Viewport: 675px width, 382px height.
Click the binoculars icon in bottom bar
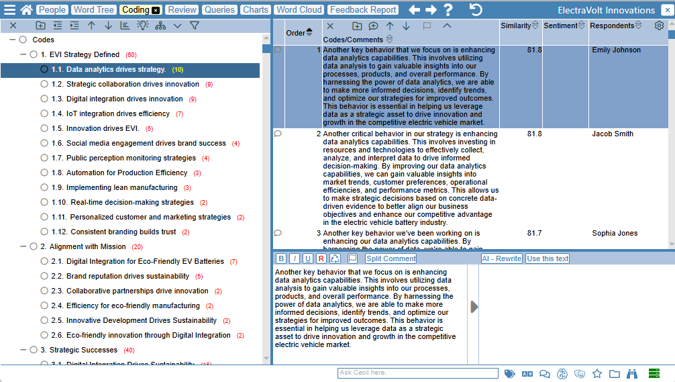click(x=631, y=374)
